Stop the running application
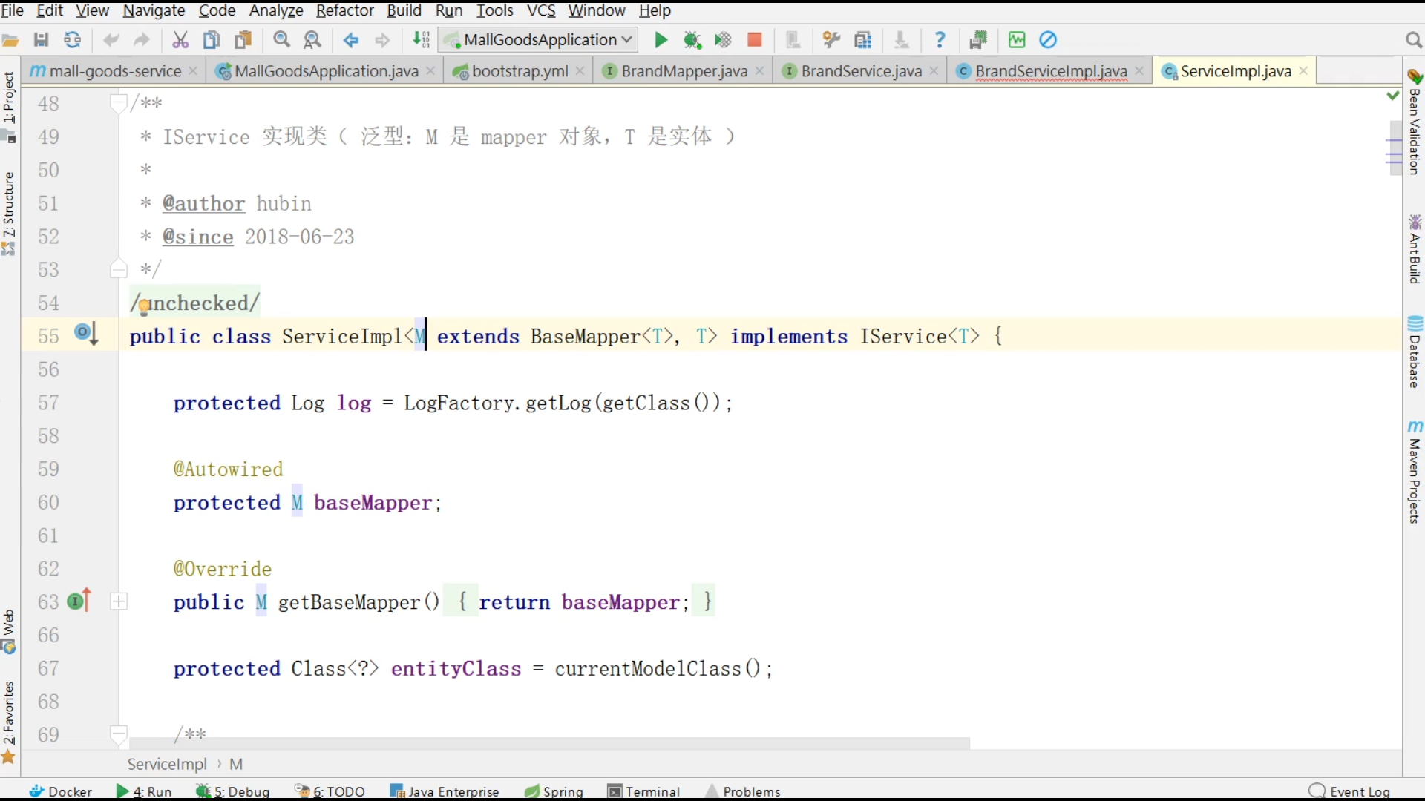 pyautogui.click(x=755, y=39)
